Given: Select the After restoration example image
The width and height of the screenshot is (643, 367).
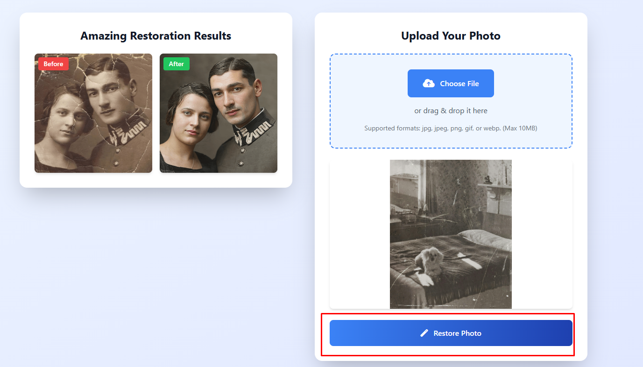Looking at the screenshot, I should tap(218, 113).
